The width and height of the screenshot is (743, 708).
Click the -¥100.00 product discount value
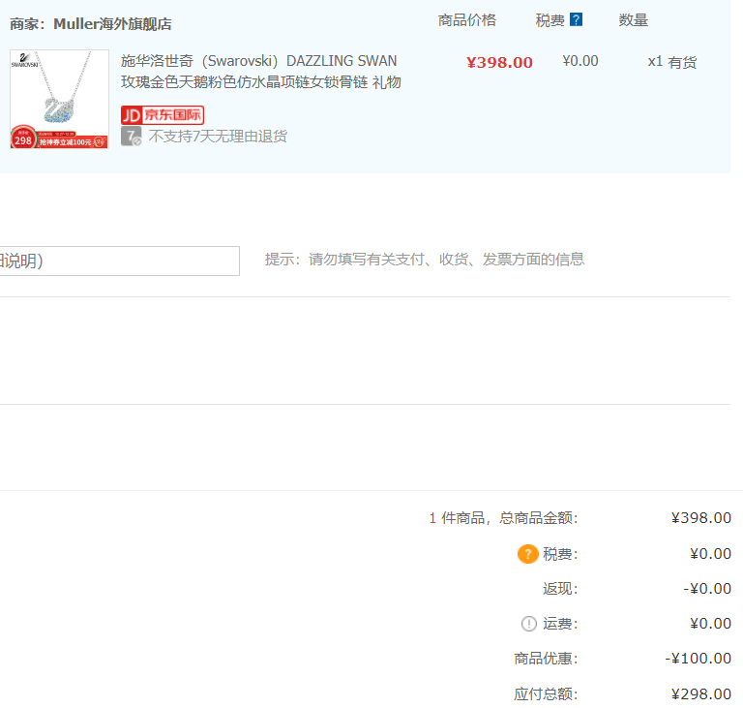(x=698, y=659)
